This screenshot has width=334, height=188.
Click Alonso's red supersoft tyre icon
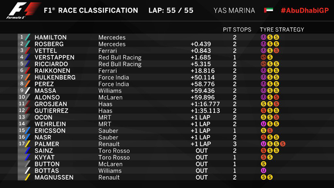(x=276, y=97)
